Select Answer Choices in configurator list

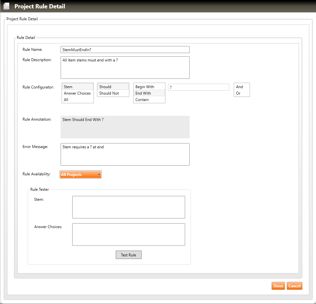[x=77, y=93]
